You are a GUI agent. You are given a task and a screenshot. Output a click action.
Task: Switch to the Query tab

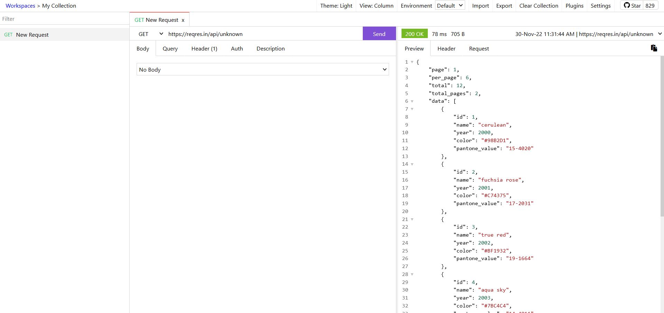coord(170,48)
